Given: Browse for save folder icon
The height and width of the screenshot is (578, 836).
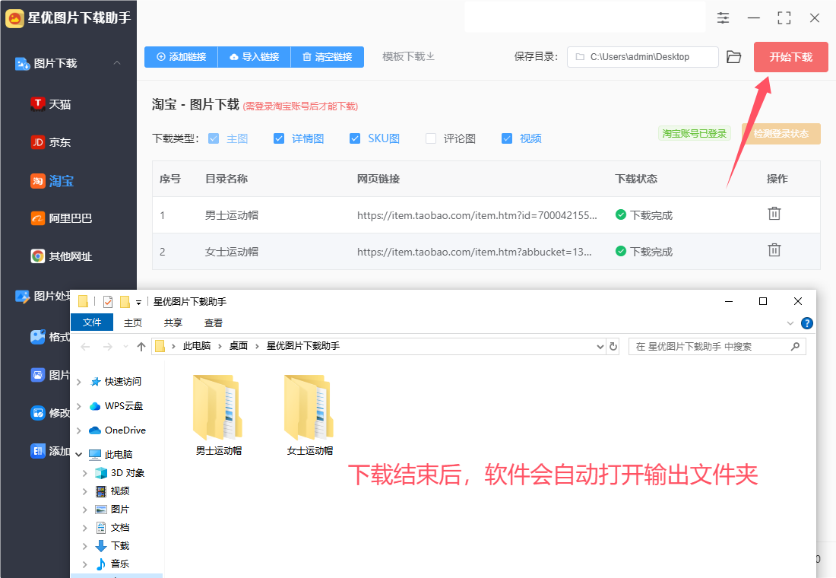Looking at the screenshot, I should tap(734, 57).
